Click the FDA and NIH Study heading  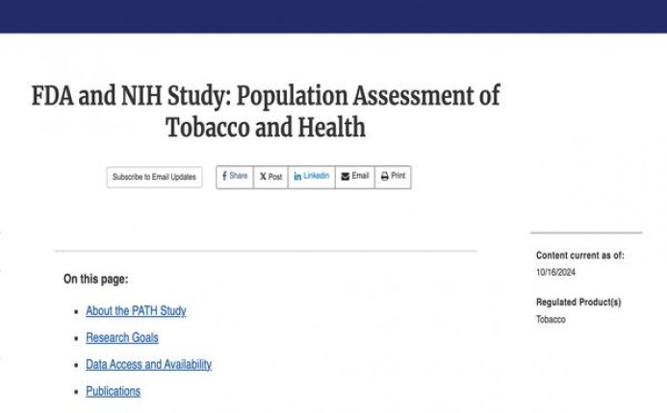click(266, 111)
